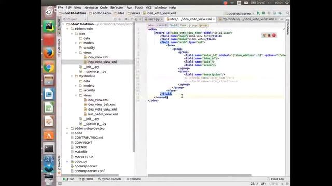Open Project panel settings gear icon
The width and height of the screenshot is (332, 186).
(x=126, y=19)
